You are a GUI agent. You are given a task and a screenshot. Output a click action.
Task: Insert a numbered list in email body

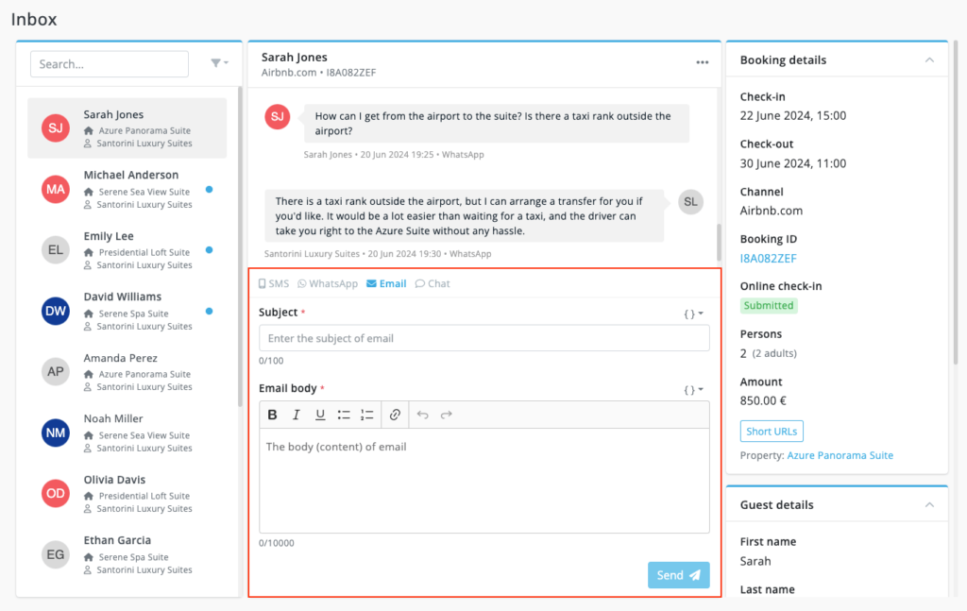[367, 415]
